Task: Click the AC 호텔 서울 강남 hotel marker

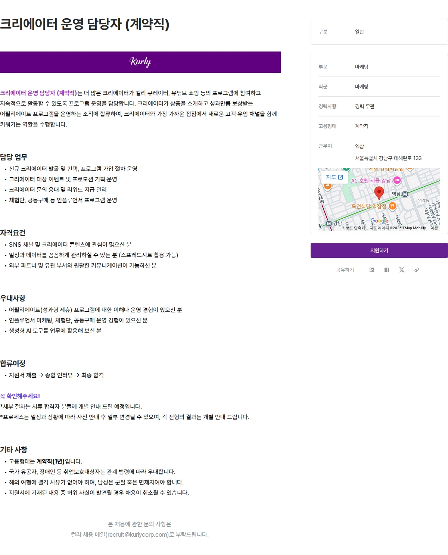Action: tap(397, 180)
